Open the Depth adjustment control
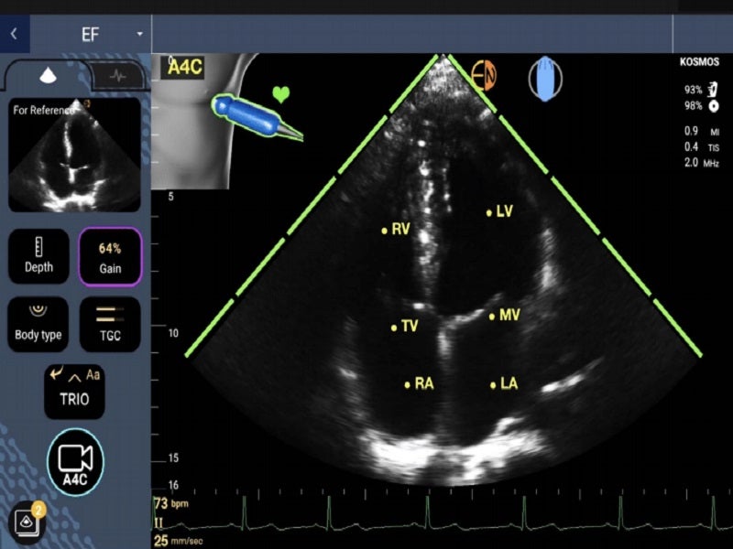Viewport: 733px width, 549px height. point(38,255)
